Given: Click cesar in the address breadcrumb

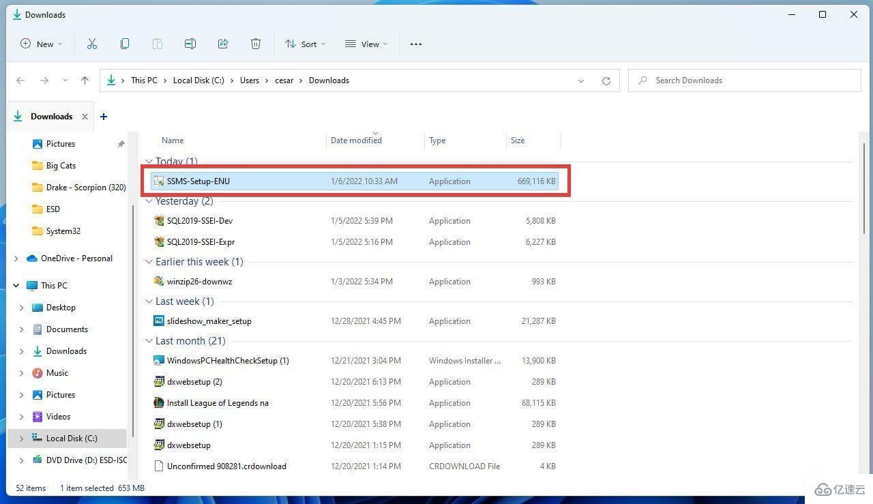Looking at the screenshot, I should click(x=284, y=80).
